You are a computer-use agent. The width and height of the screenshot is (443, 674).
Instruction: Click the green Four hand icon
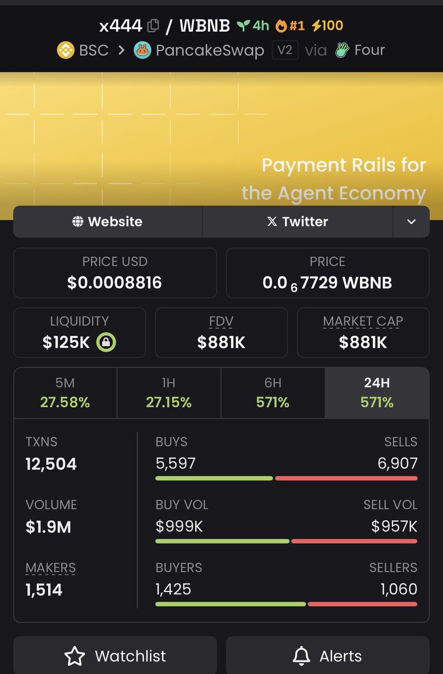pyautogui.click(x=343, y=51)
